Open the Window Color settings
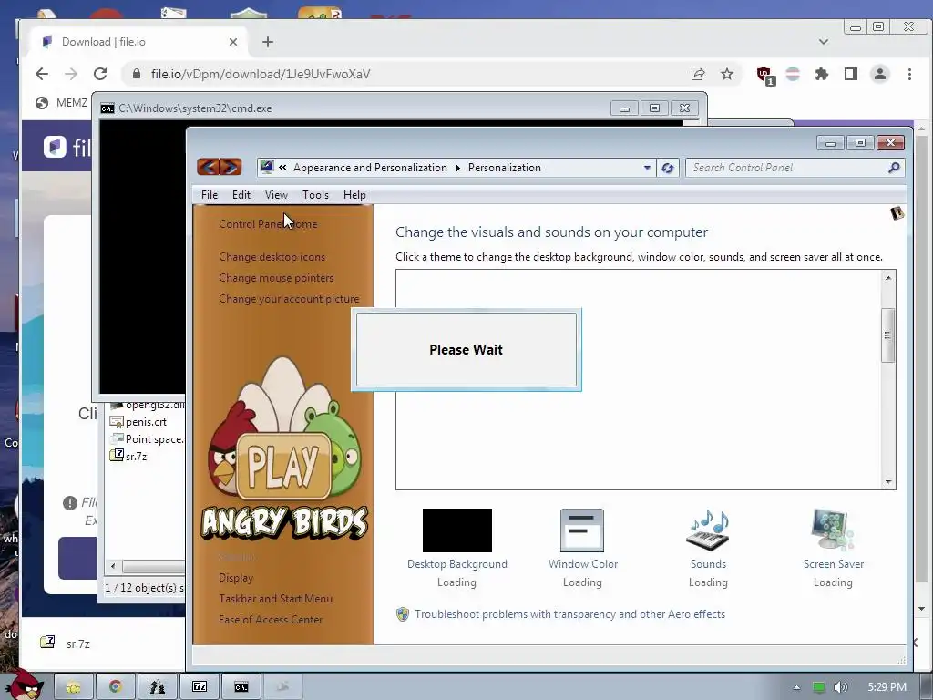 tap(582, 548)
